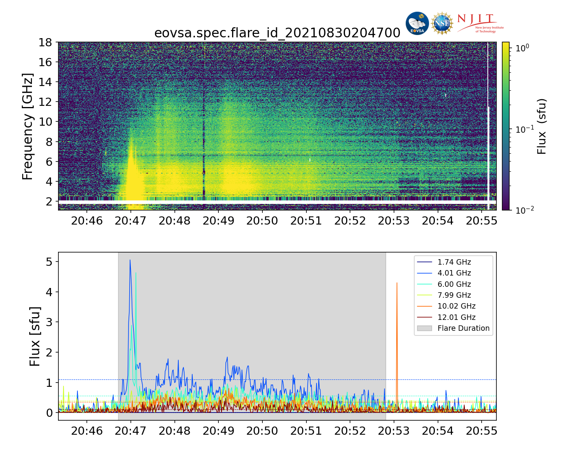Click the Flux [sfu] y-axis label on lower plot
The width and height of the screenshot is (584, 467).
tap(35, 337)
